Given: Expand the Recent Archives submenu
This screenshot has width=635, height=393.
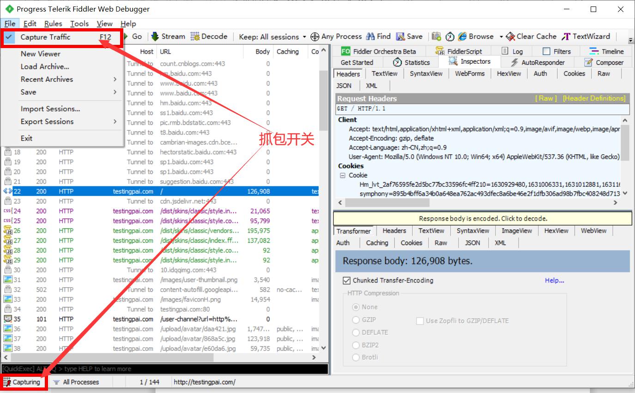Looking at the screenshot, I should click(47, 79).
